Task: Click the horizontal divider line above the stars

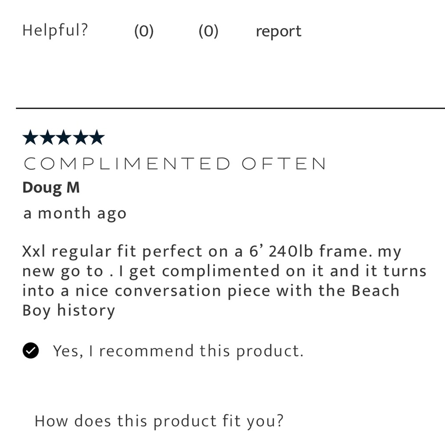Action: click(230, 108)
